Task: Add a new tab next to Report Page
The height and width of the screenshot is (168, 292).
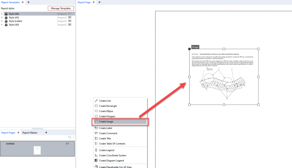Action: (99, 2)
